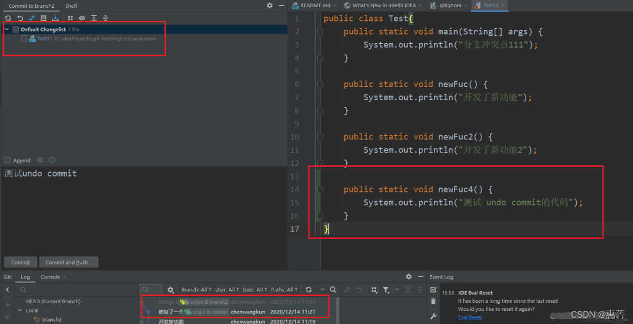Collapse the Default Changelist tree node
Image resolution: width=633 pixels, height=324 pixels.
pos(7,29)
